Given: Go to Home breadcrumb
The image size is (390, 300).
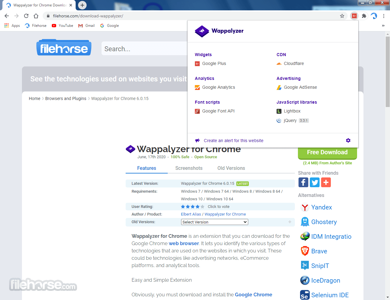Looking at the screenshot, I should point(34,98).
